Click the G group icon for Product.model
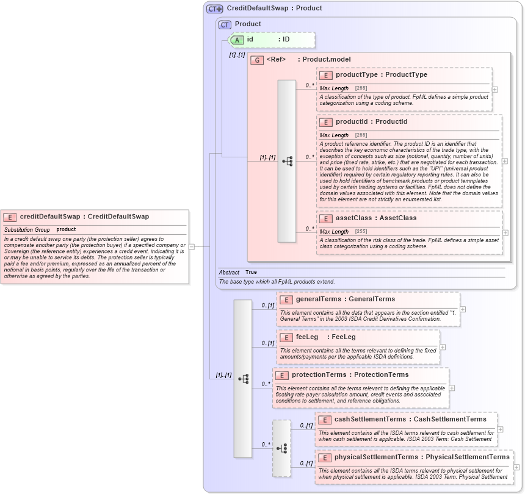The height and width of the screenshot is (494, 525). pyautogui.click(x=257, y=60)
